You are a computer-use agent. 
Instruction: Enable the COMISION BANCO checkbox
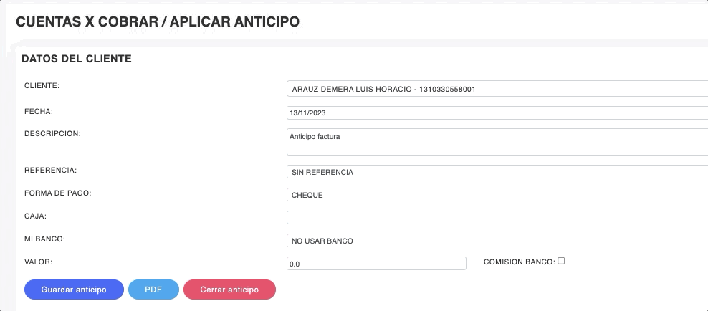pos(561,261)
